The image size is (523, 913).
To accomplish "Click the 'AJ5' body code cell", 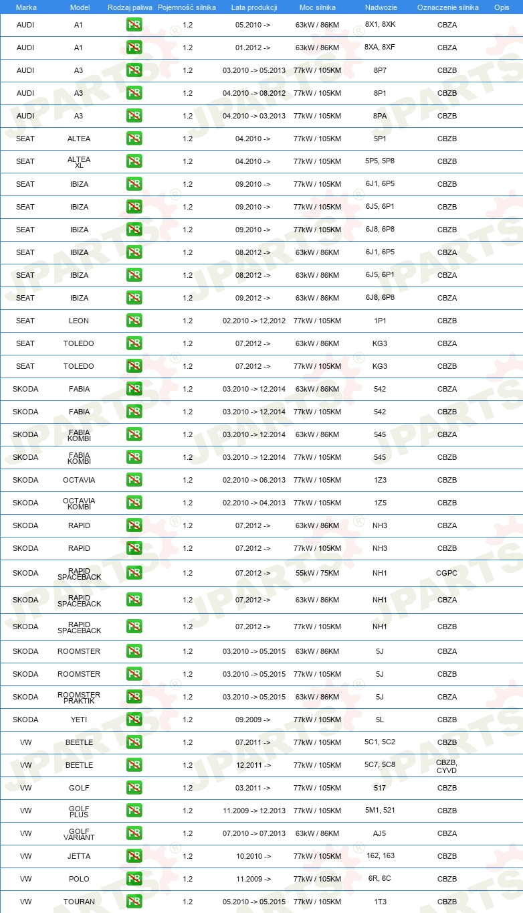I will click(380, 833).
